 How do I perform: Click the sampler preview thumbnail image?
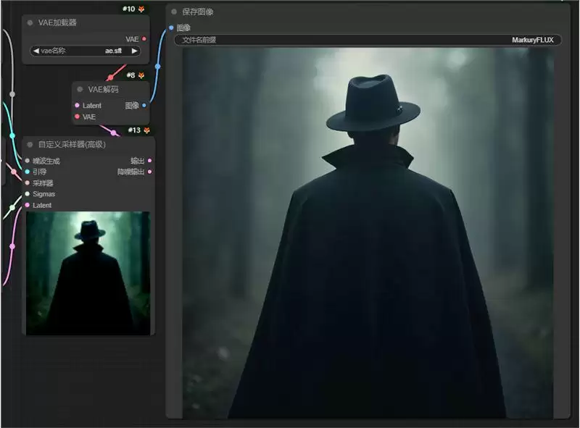(x=88, y=273)
